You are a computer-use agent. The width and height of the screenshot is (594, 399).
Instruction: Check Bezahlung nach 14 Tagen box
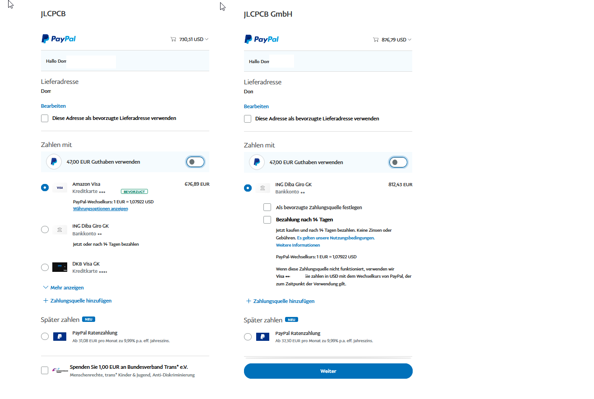[267, 220]
